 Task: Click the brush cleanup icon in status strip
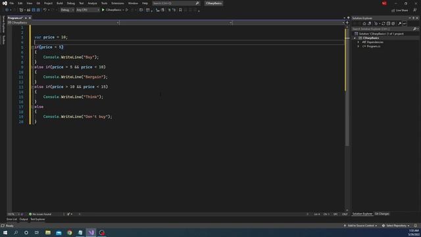(x=68, y=214)
